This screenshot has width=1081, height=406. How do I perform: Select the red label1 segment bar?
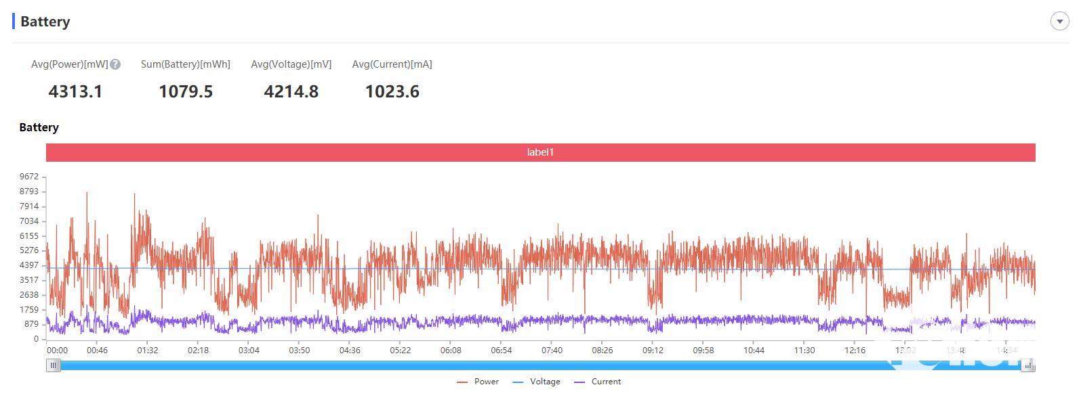point(541,152)
